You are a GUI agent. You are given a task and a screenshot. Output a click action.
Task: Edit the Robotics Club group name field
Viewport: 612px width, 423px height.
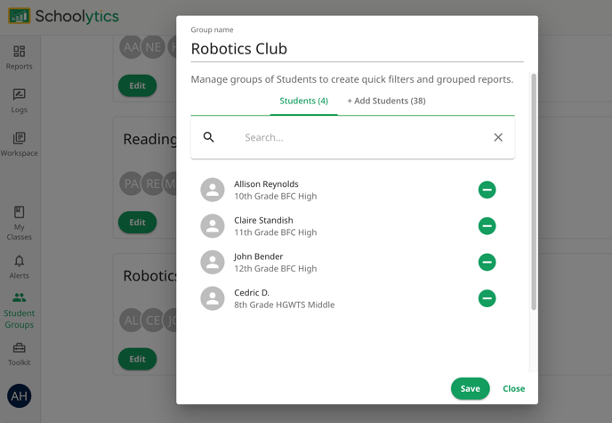[x=356, y=49]
